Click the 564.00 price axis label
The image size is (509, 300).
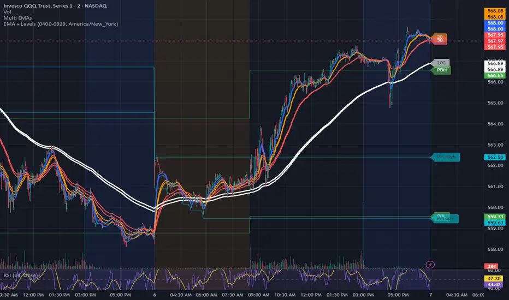tap(495, 124)
